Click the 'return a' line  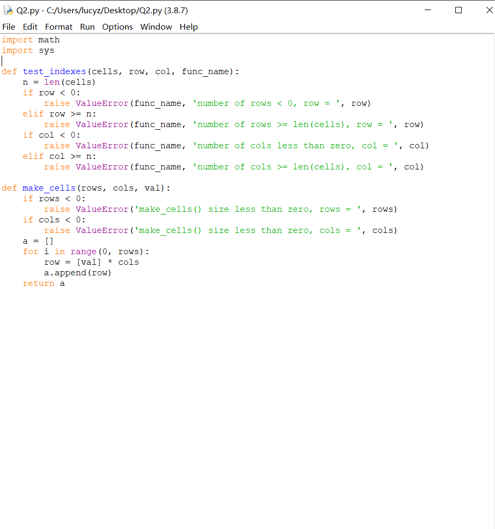tap(43, 284)
